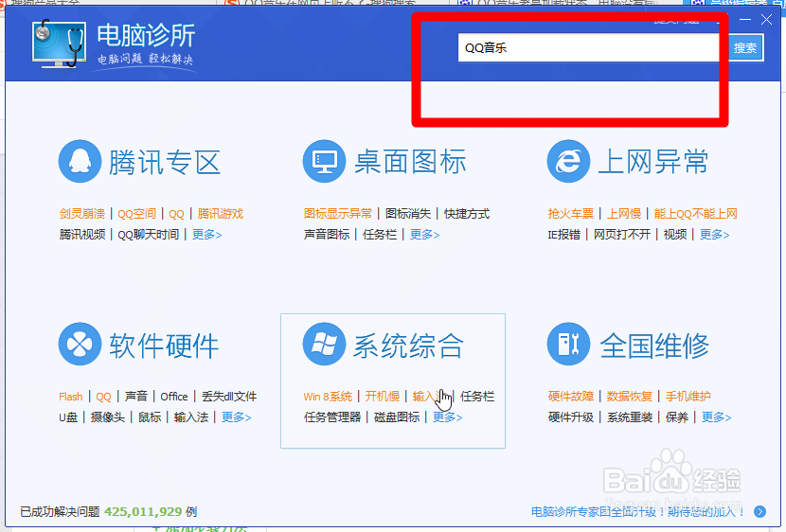The image size is (786, 532).
Task: Click the 425,011,929 solved count
Action: tap(143, 512)
